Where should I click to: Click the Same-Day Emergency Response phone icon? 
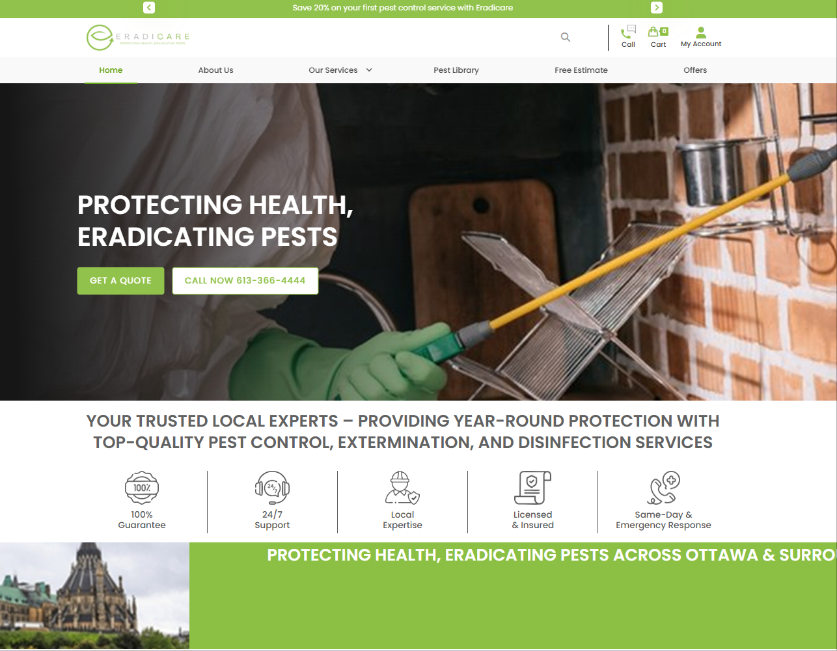pyautogui.click(x=664, y=488)
